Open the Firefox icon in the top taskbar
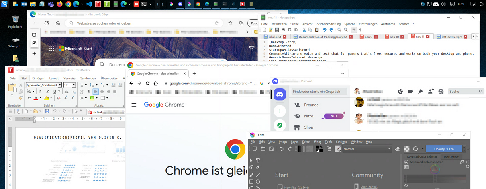Screen dimensions: 486x189 point(60,4)
